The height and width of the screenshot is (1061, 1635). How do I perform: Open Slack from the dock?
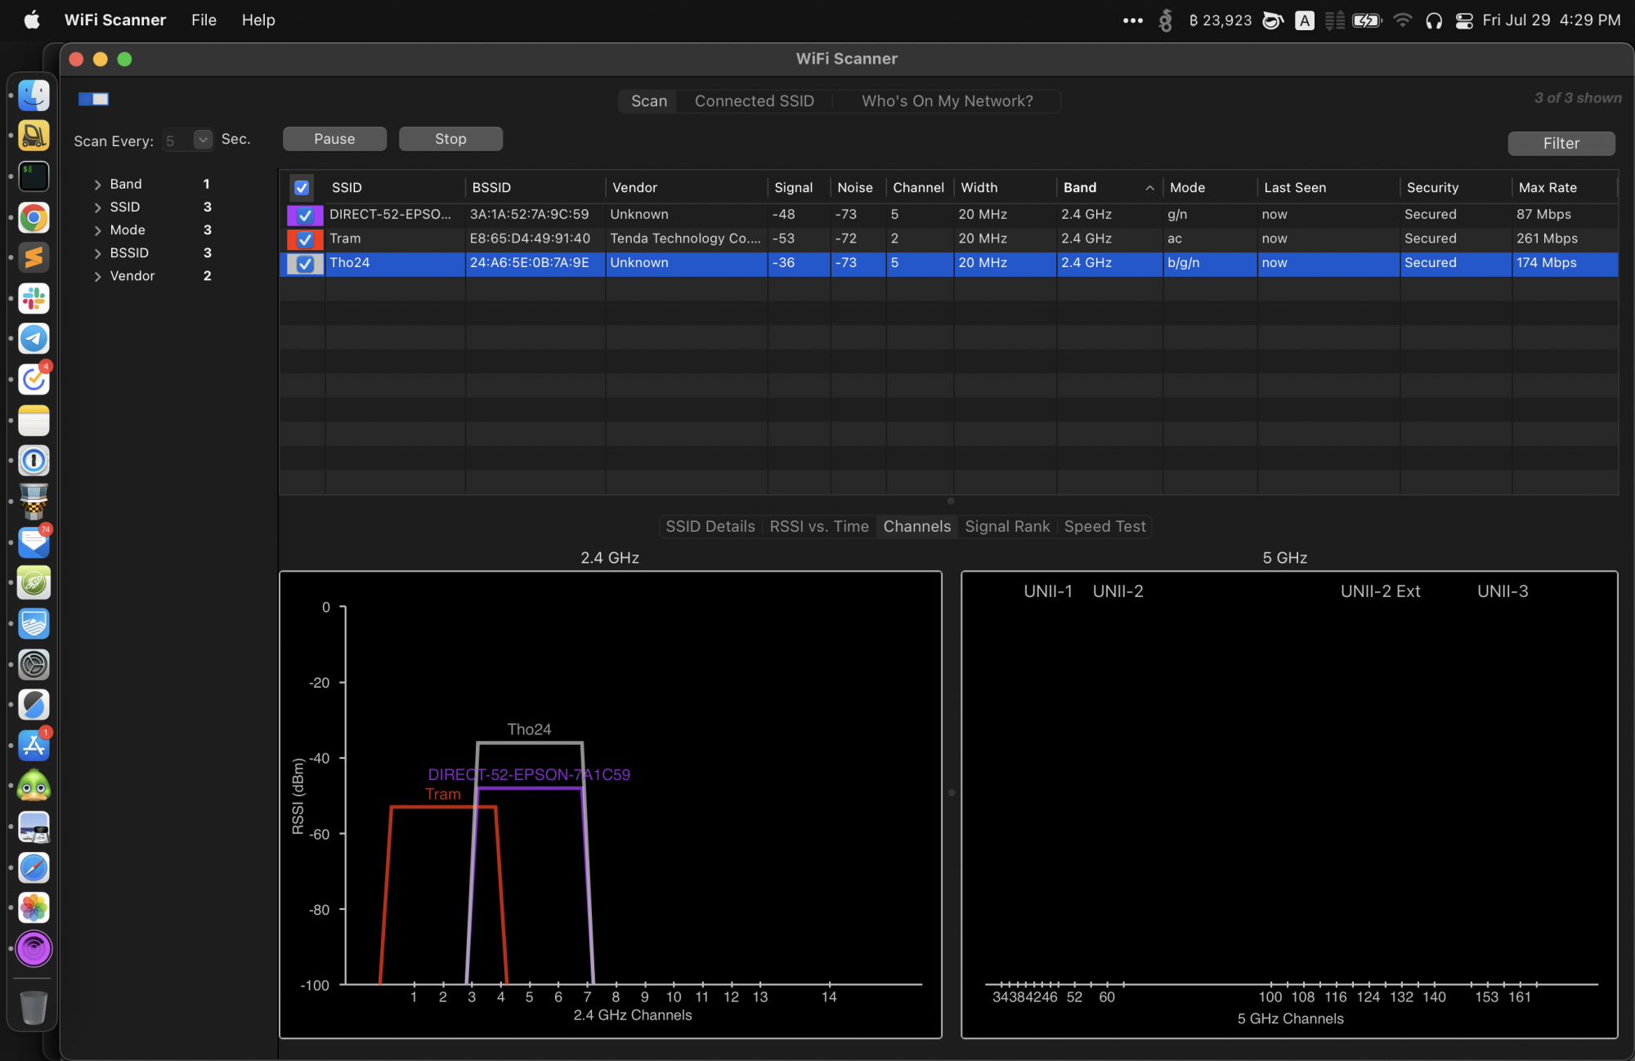[x=34, y=298]
